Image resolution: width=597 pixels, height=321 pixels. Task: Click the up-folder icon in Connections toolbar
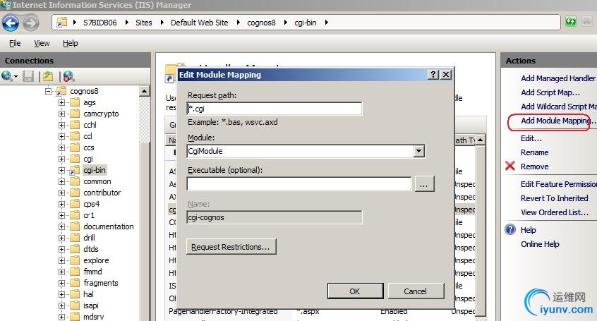coord(48,76)
